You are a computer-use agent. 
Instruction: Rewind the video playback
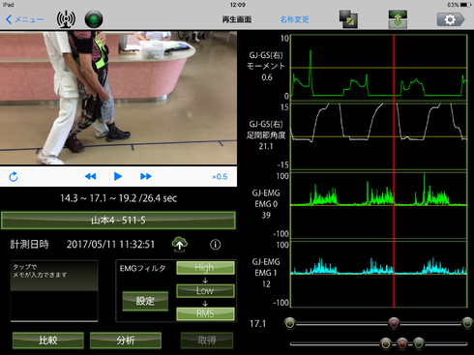tap(90, 176)
